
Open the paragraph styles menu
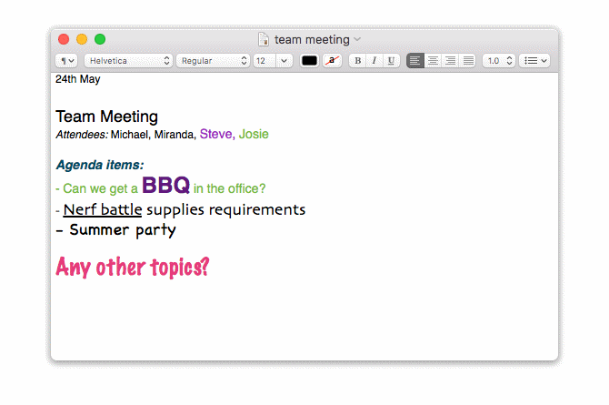click(x=66, y=61)
